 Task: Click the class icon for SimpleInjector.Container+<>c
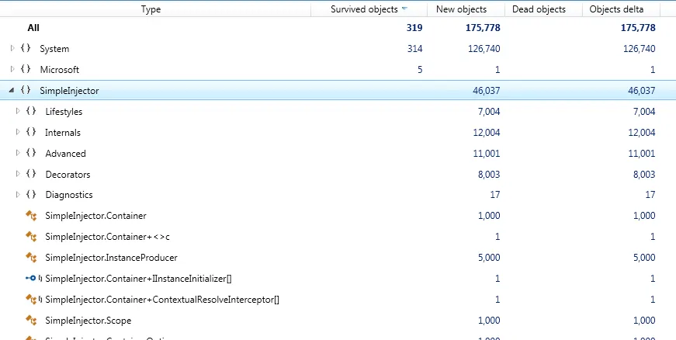pos(31,236)
